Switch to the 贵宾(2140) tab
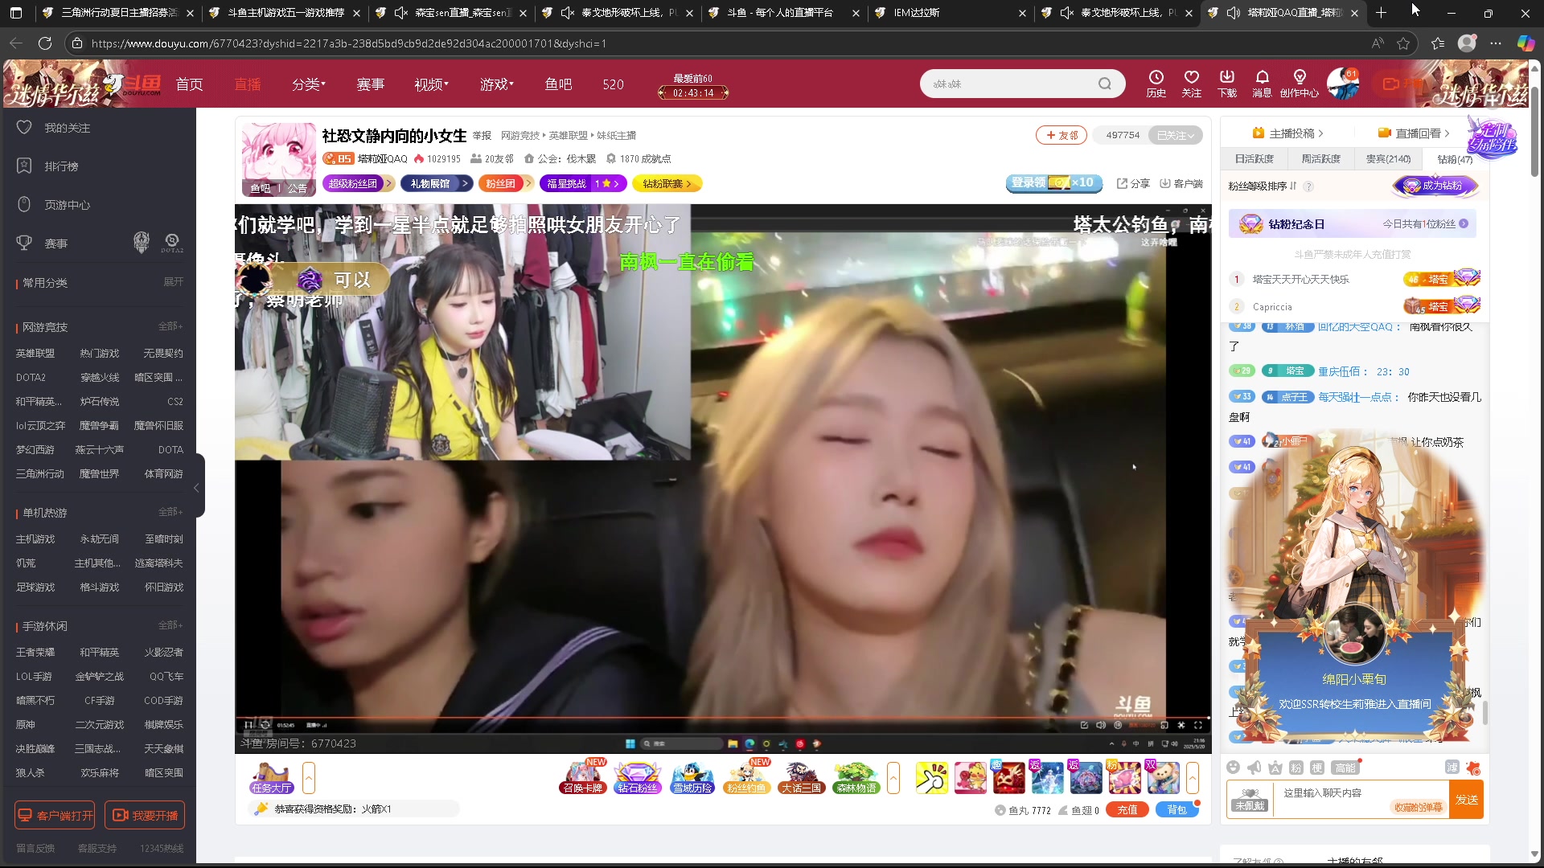Screen dimensions: 1544x868 [1388, 159]
